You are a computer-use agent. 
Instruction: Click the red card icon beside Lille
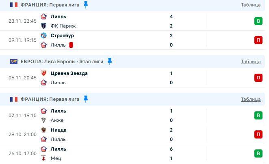point(71,45)
